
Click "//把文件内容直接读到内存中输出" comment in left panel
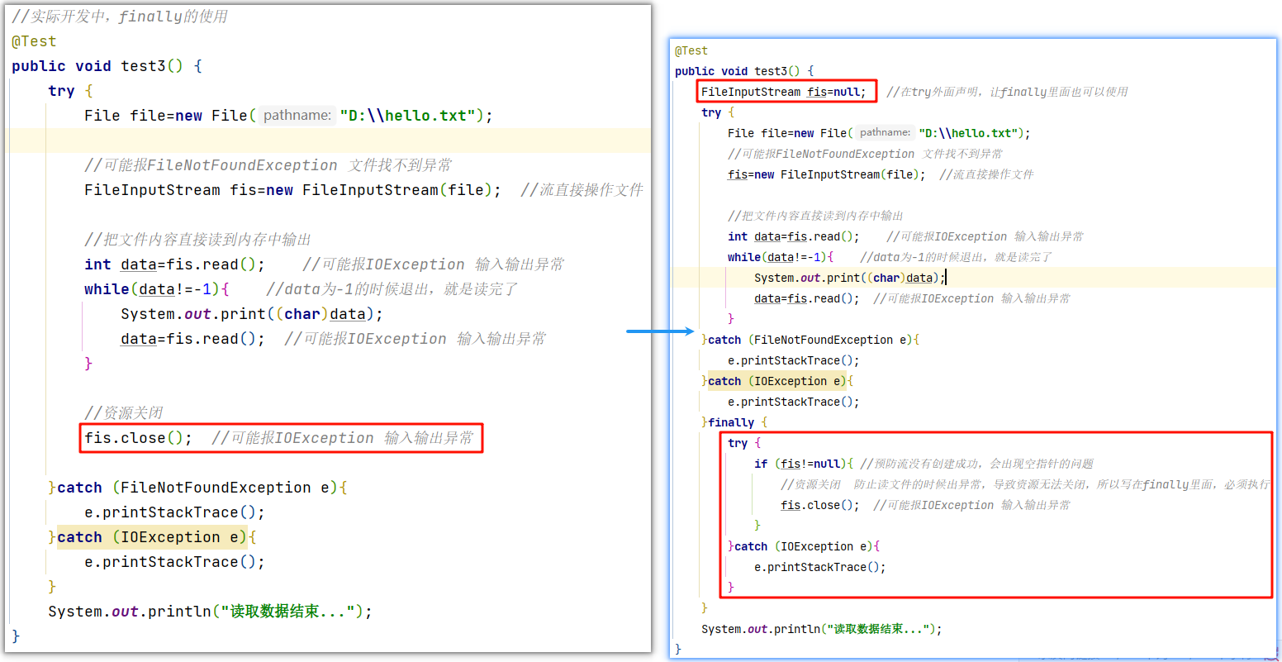coord(197,240)
